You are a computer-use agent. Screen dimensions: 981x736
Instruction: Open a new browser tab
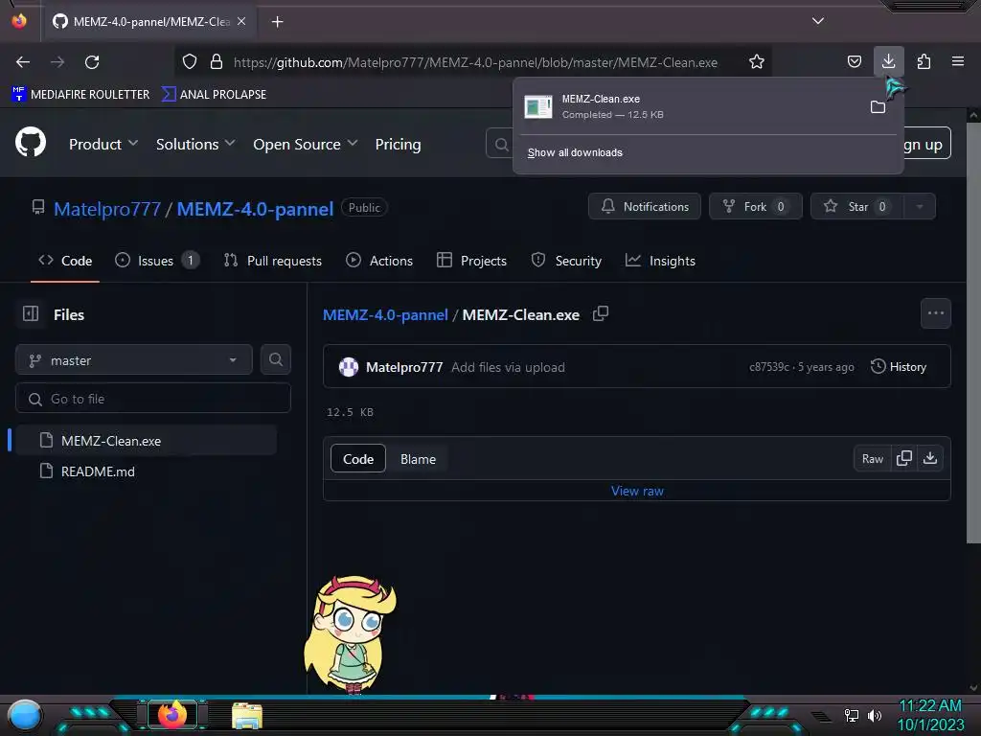tap(277, 21)
